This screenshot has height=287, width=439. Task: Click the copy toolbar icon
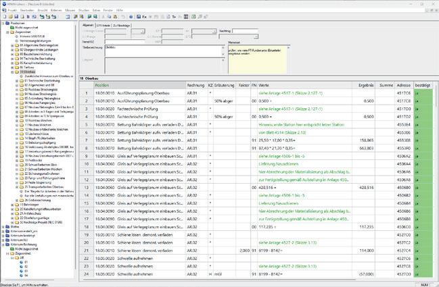(109, 17)
